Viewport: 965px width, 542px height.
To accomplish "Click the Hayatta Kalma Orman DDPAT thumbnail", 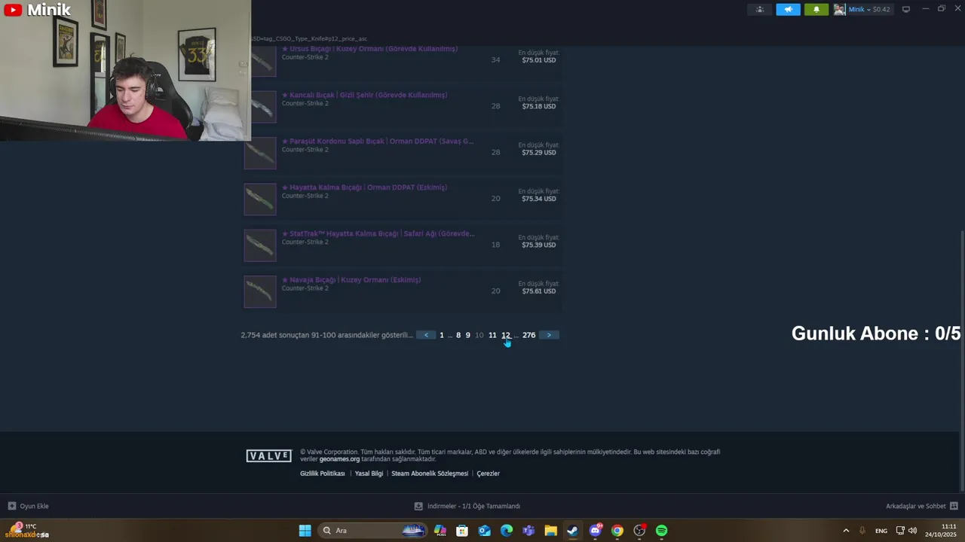I will 260,199.
